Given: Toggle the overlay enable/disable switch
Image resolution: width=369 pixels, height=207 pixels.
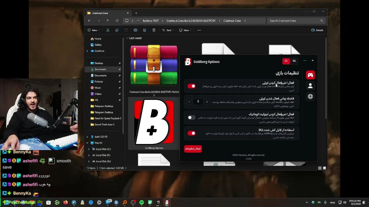Looking at the screenshot, I should pos(191,86).
